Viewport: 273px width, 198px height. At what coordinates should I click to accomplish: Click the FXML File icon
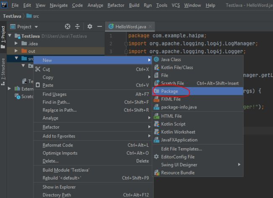point(157,99)
